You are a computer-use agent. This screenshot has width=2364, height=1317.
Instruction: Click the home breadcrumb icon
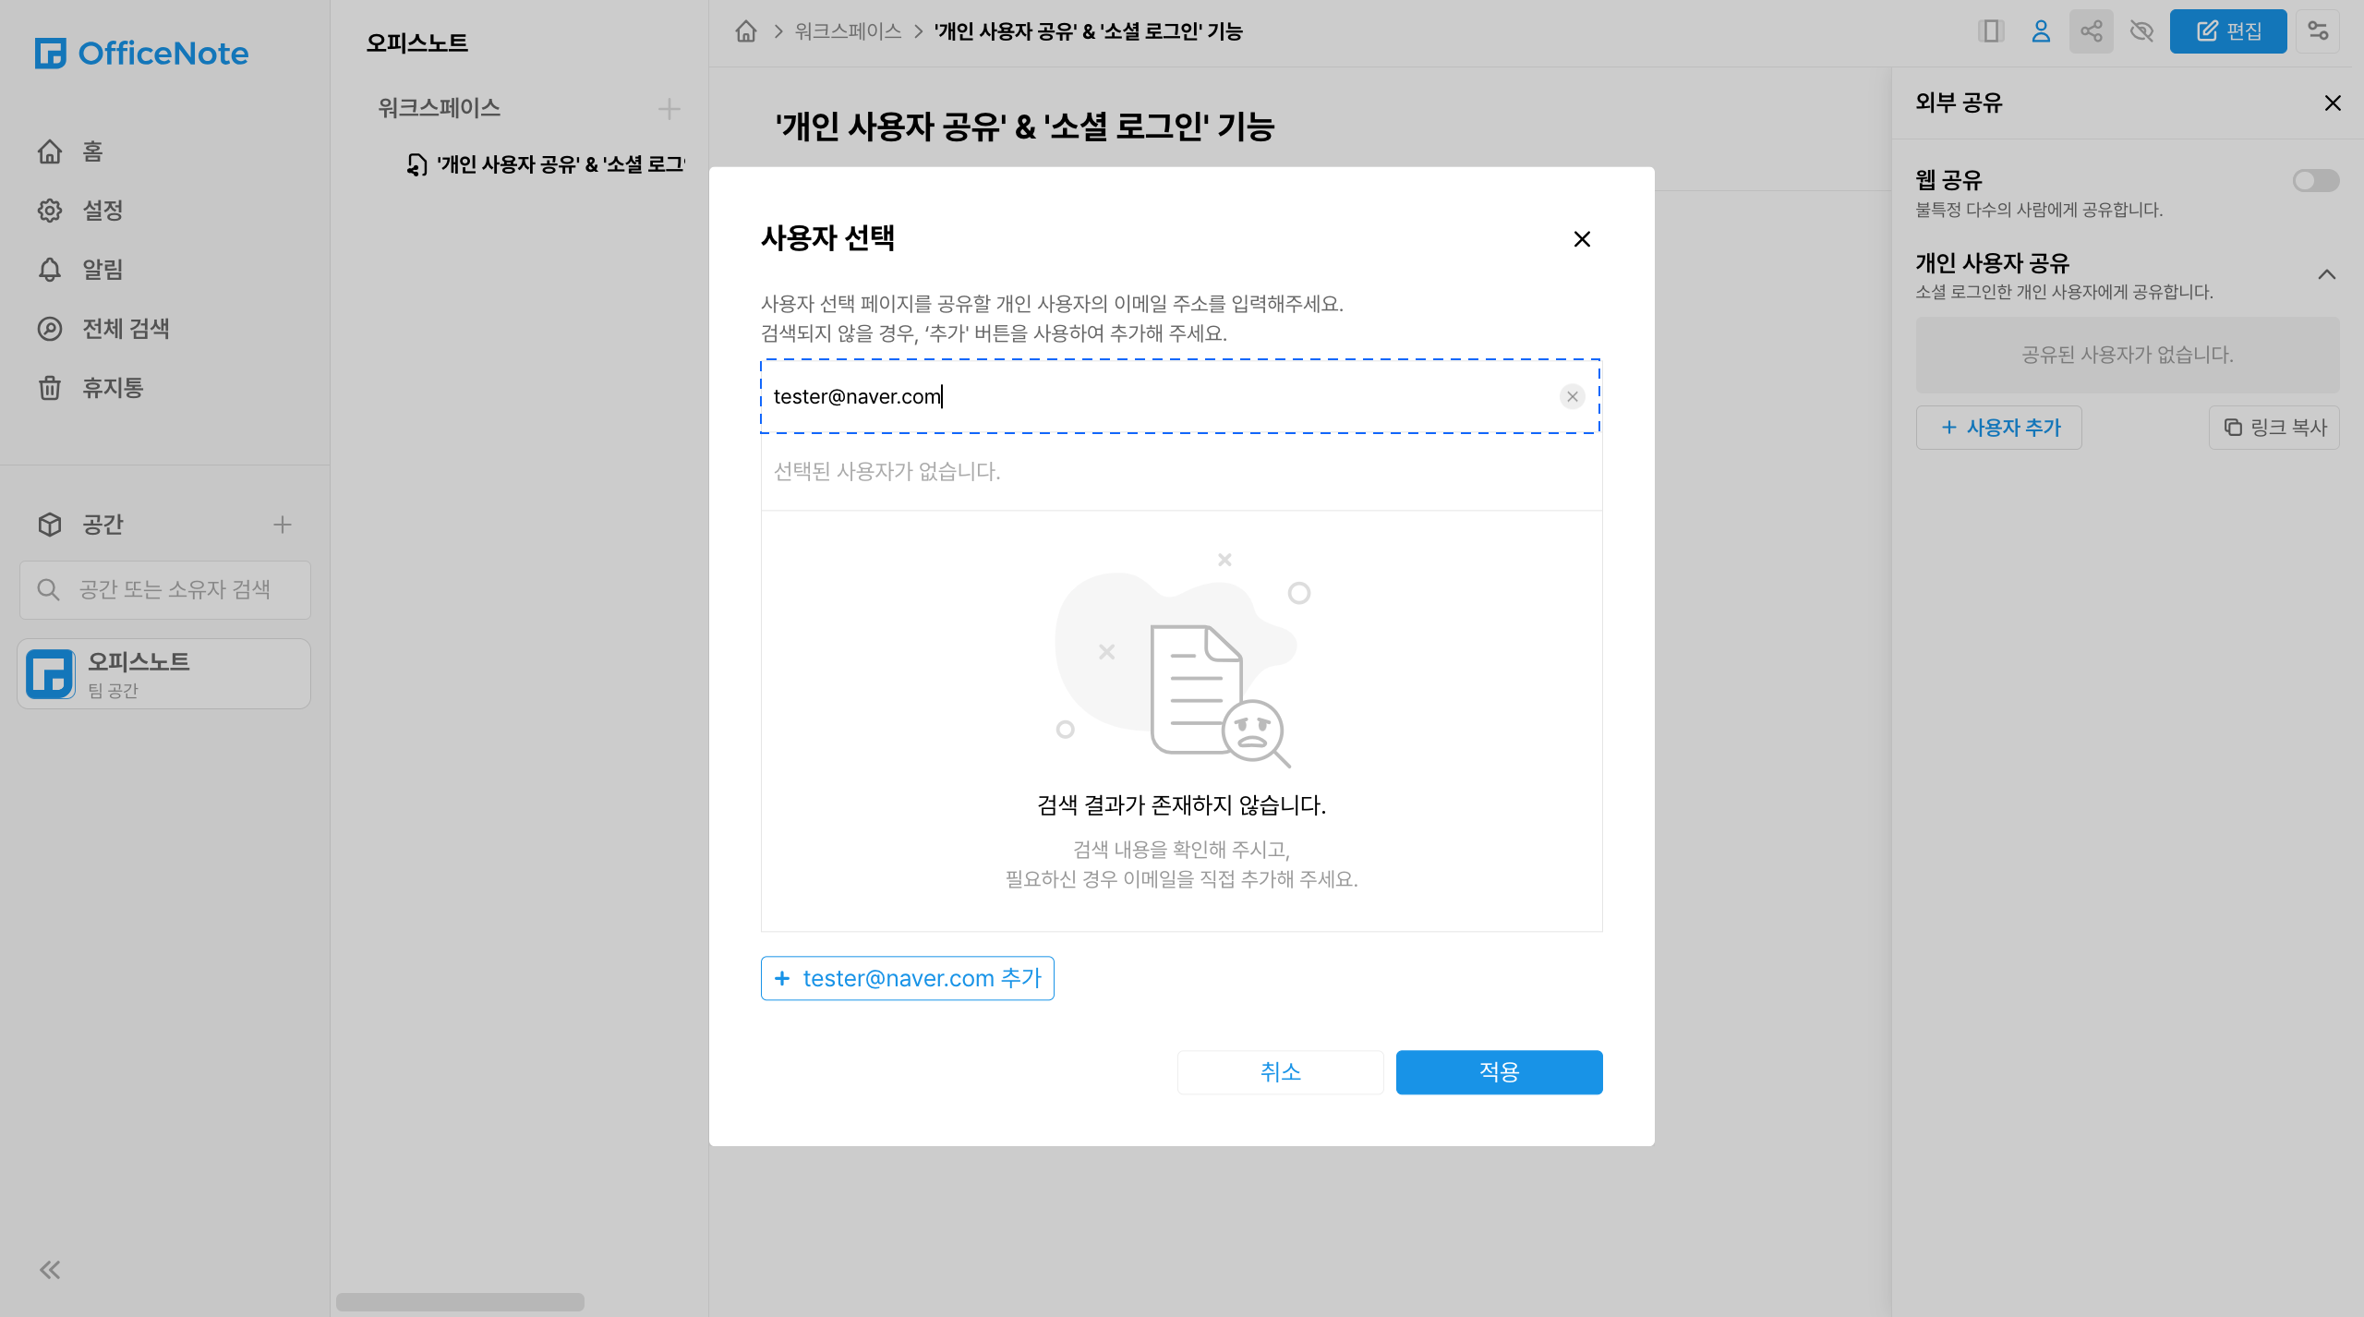[x=746, y=31]
